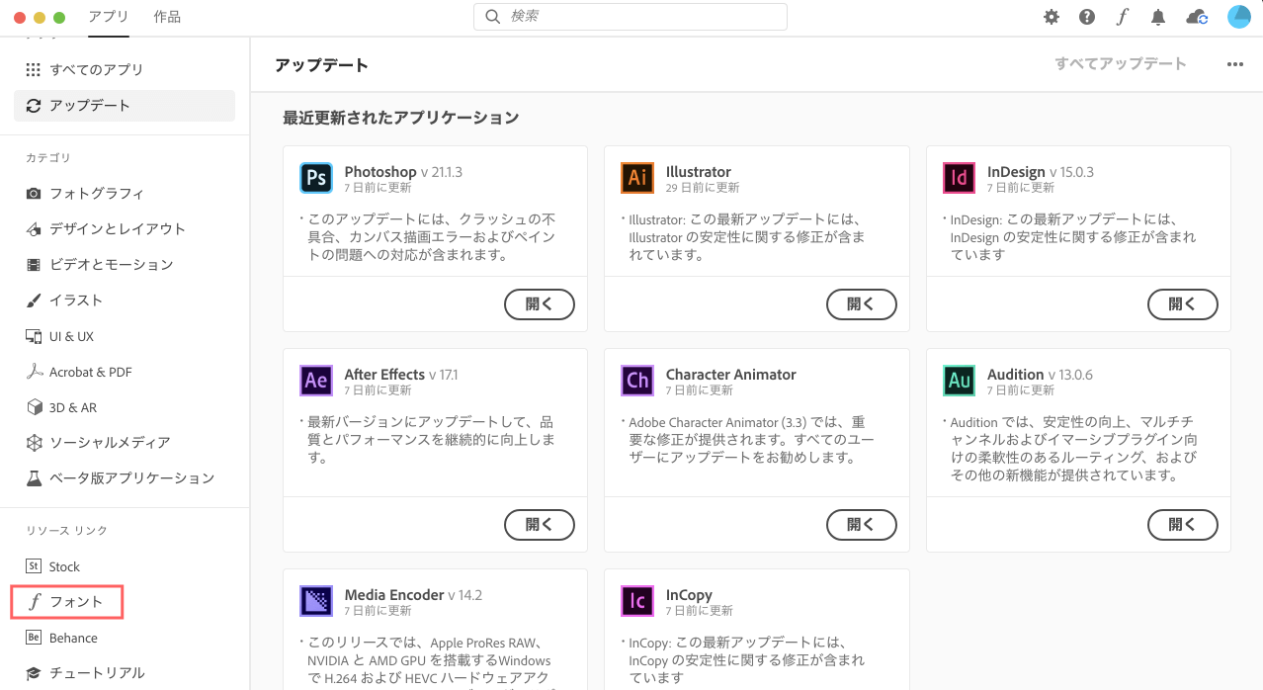Click the After Effects Ae icon
Image resolution: width=1263 pixels, height=690 pixels.
point(316,381)
